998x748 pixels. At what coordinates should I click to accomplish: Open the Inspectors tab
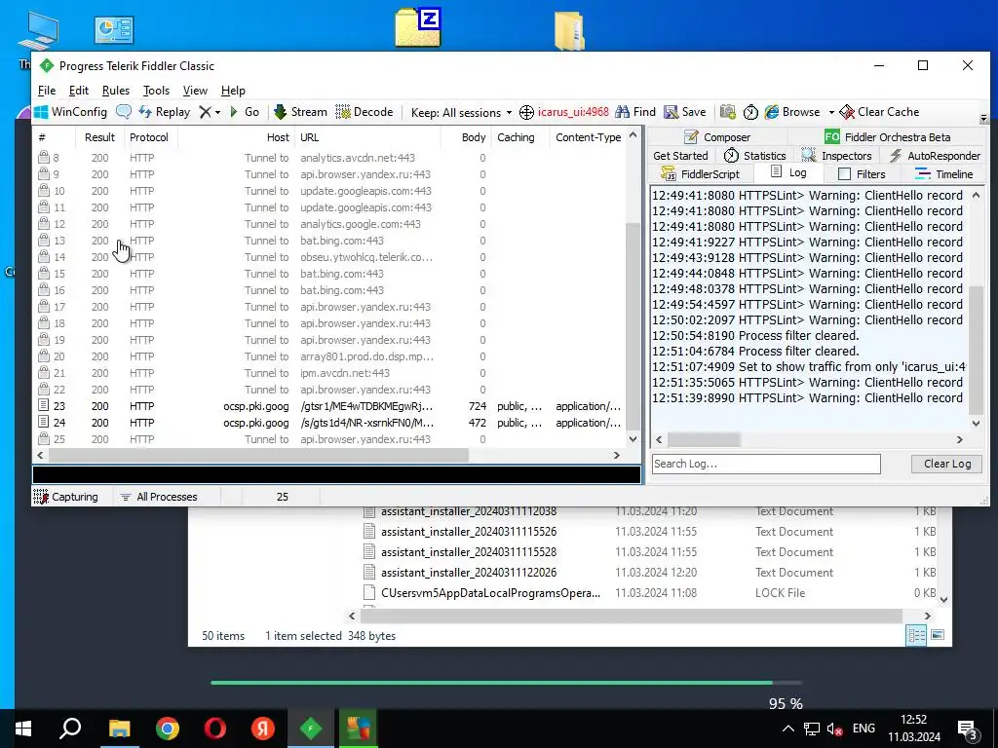point(836,156)
